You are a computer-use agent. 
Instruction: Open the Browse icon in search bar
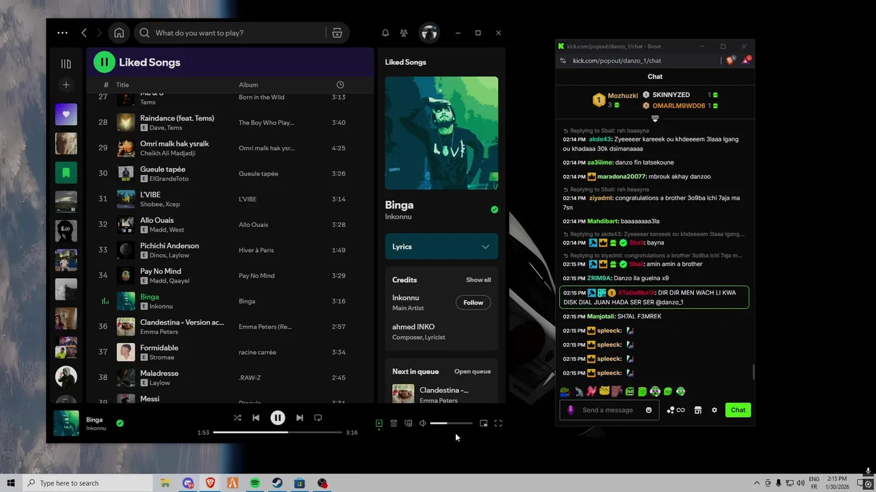(x=337, y=33)
